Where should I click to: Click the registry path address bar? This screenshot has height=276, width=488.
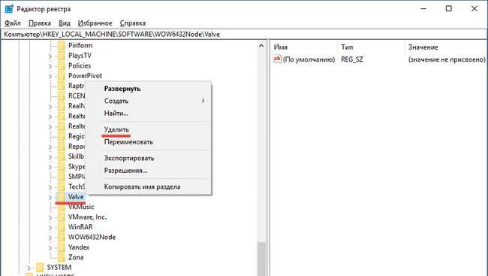244,35
